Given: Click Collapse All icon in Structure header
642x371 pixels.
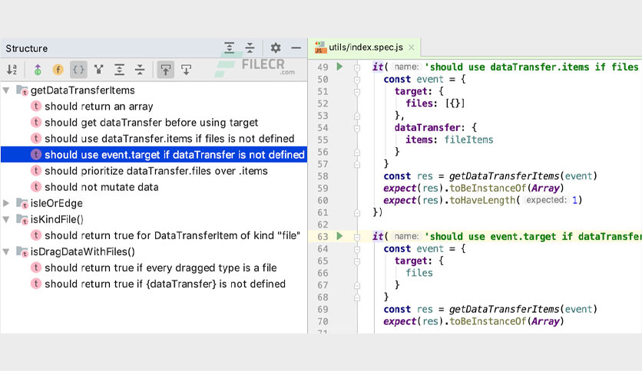Looking at the screenshot, I should click(x=250, y=48).
